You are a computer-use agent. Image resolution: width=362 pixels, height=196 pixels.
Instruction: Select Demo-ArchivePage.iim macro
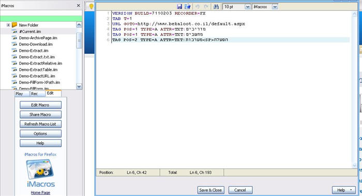[38, 38]
